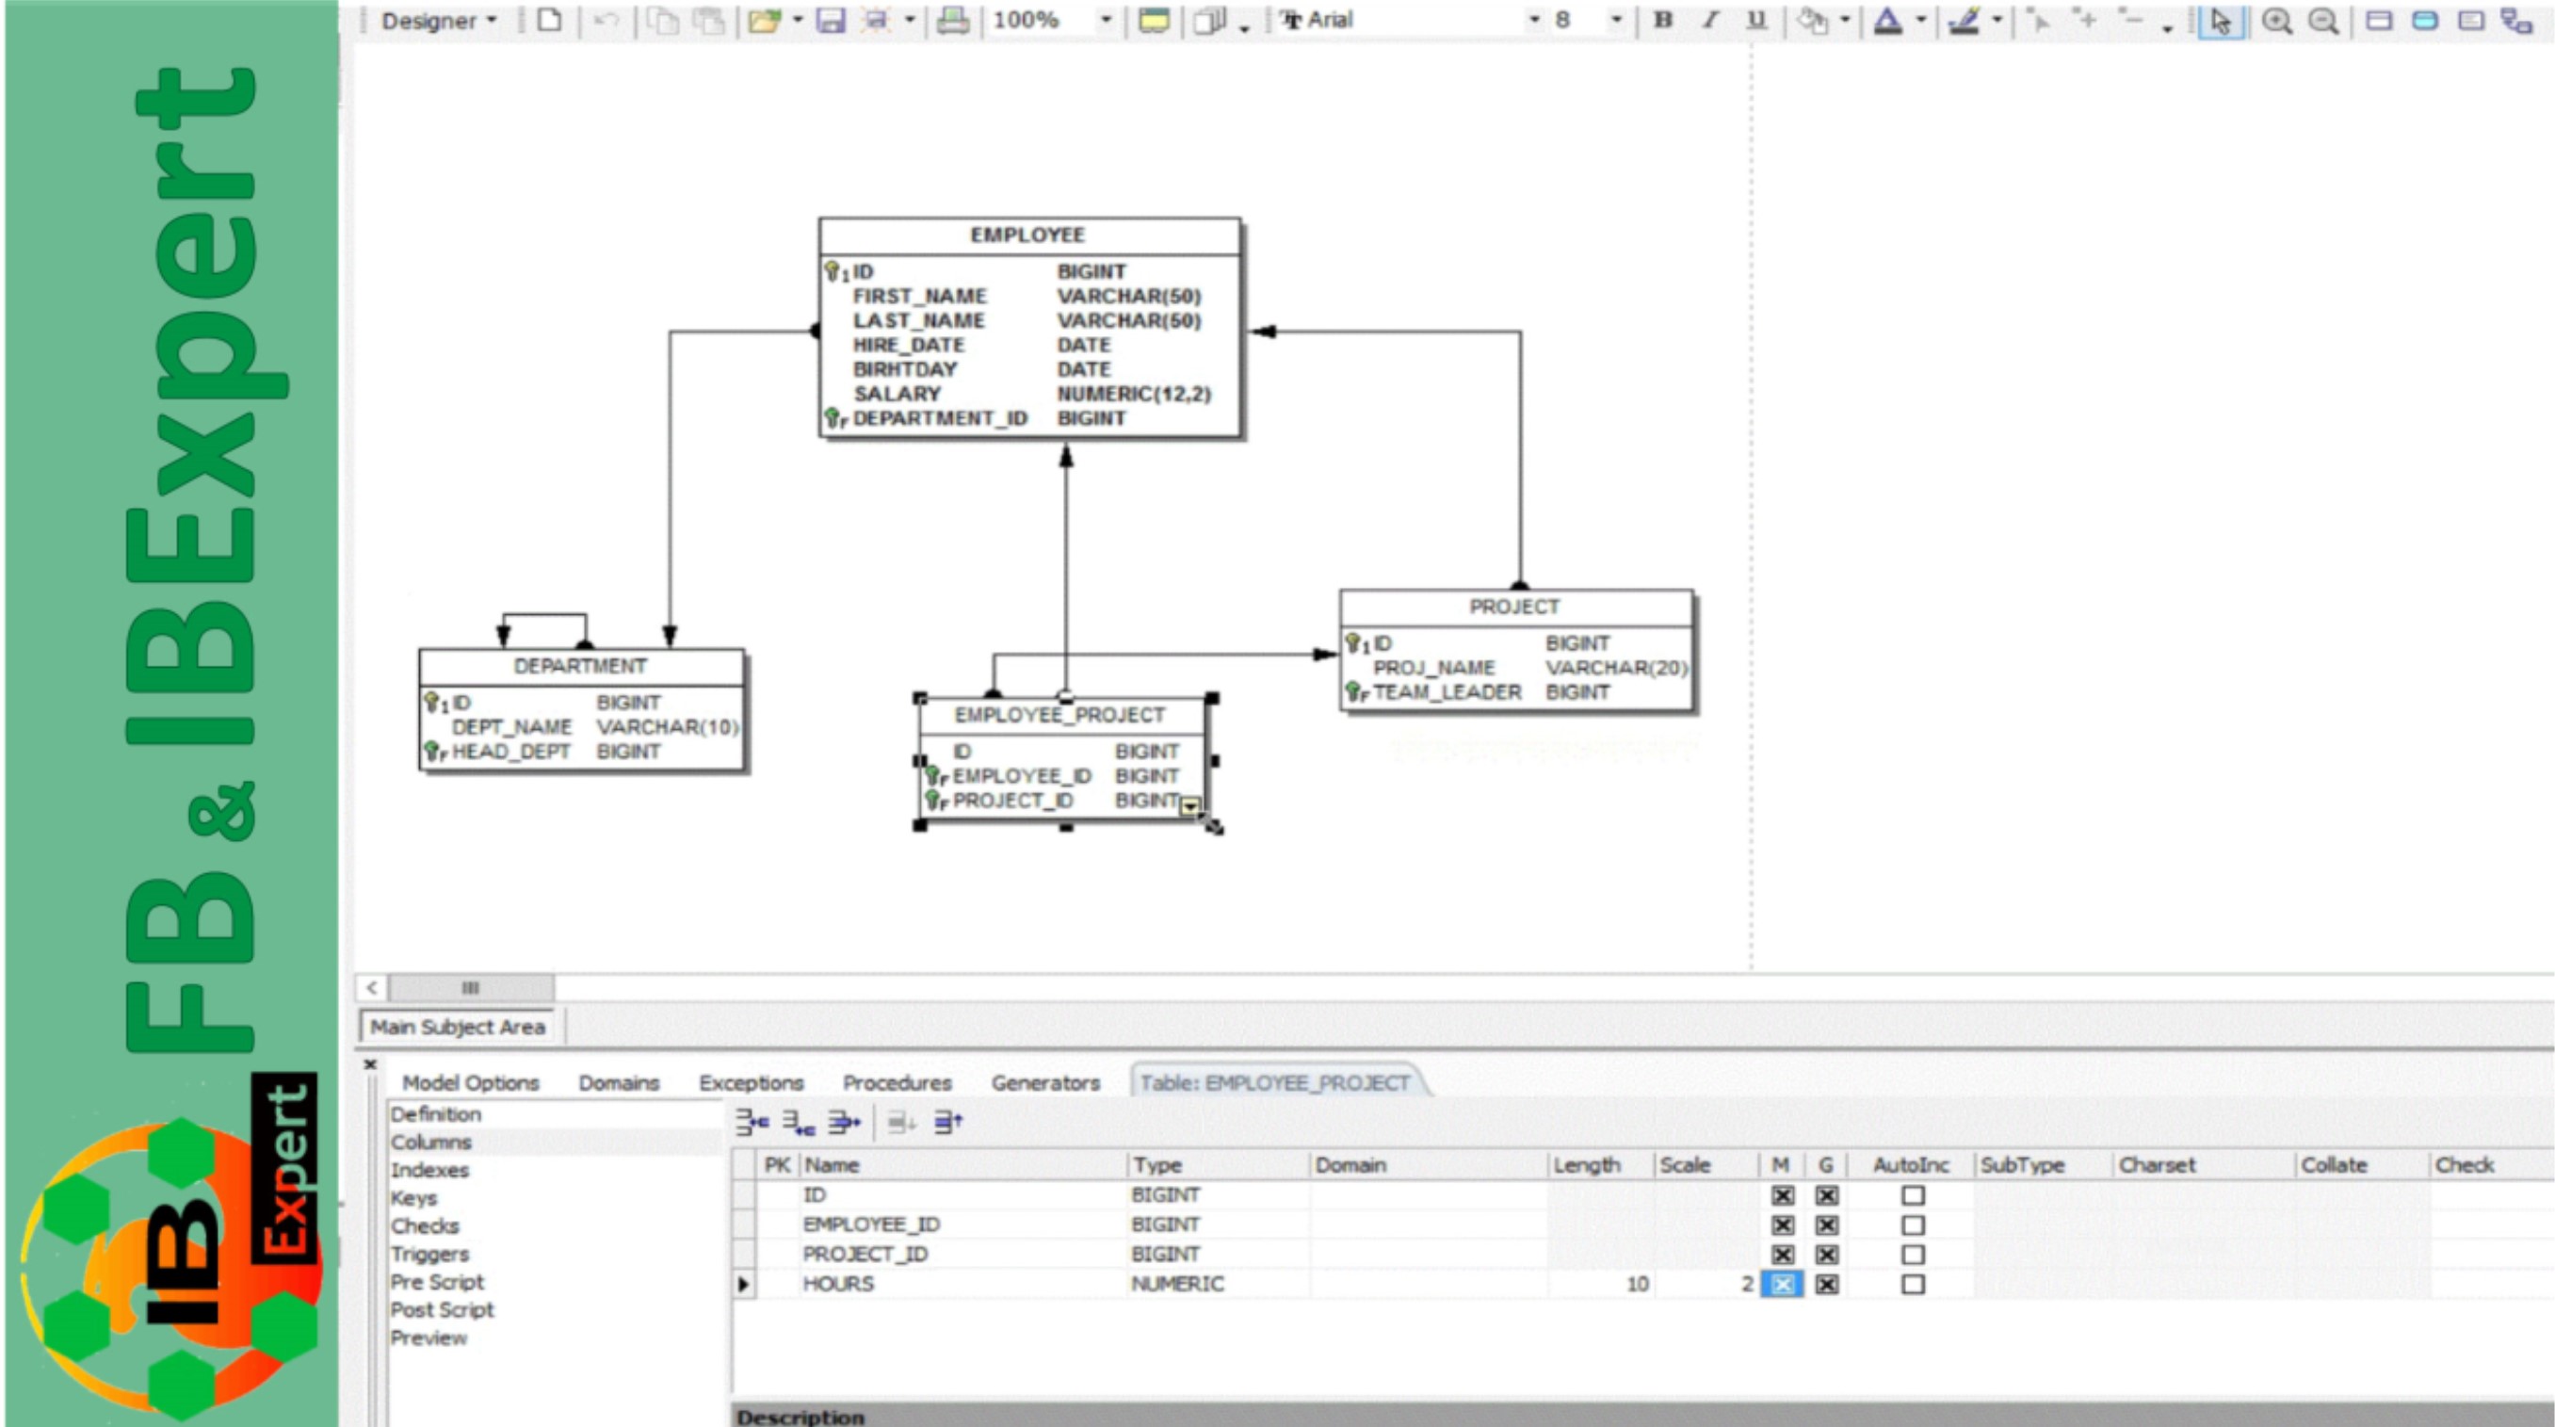Open the Designer dropdown menu
The height and width of the screenshot is (1427, 2555).
(x=439, y=21)
